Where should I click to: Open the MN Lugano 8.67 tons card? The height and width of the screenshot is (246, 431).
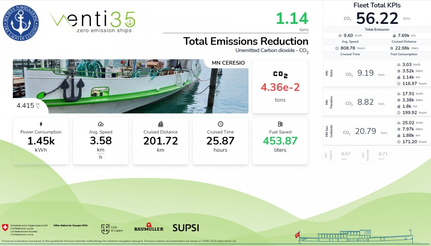[339, 155]
